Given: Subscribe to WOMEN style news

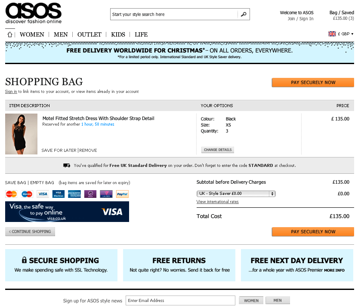Looking at the screenshot, I should [251, 301].
